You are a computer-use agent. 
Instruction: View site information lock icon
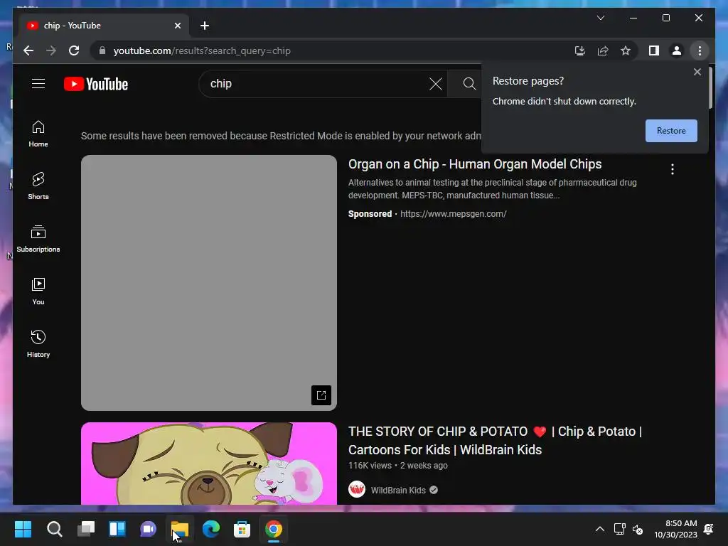102,50
